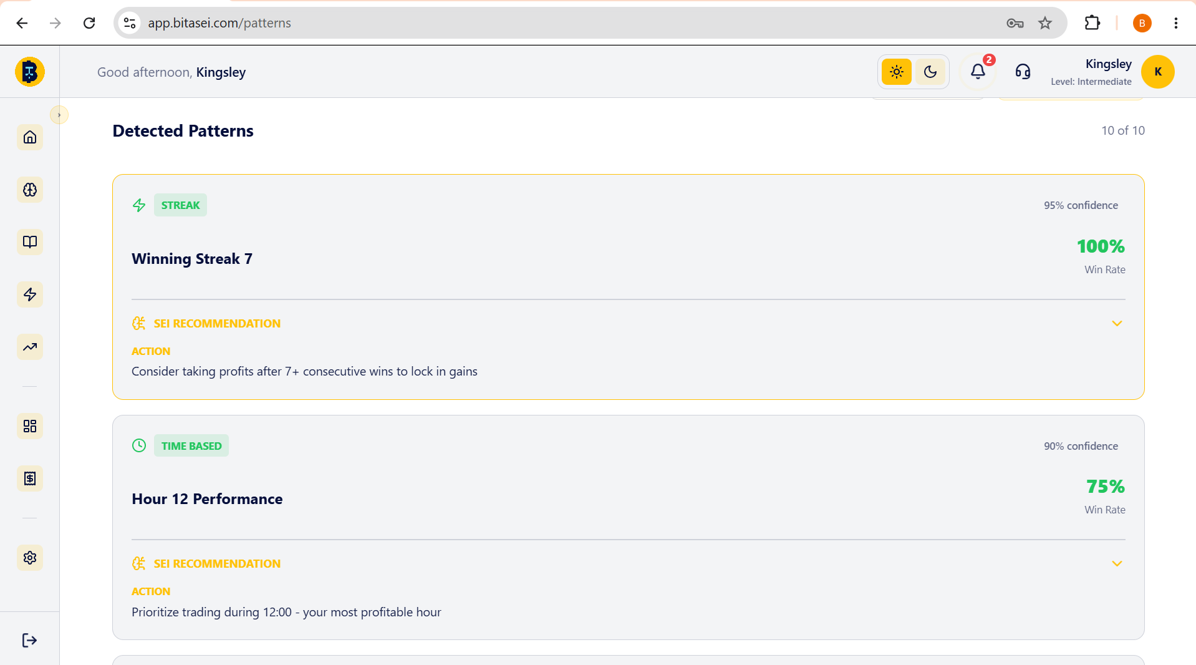1196x665 pixels.
Task: Open the headset support icon
Action: coord(1023,72)
